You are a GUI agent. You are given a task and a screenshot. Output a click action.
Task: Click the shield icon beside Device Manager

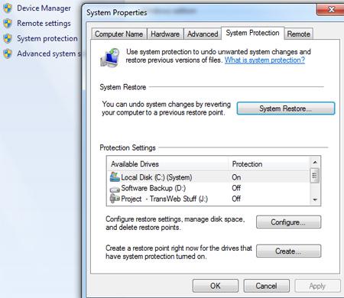[8, 8]
